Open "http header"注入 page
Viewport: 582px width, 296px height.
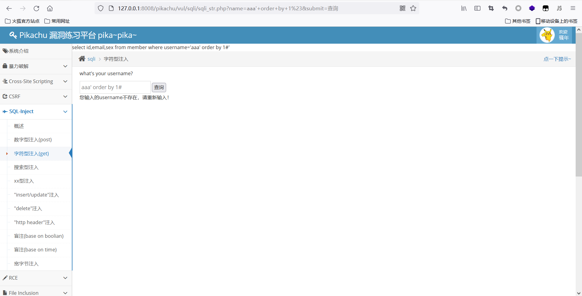(34, 223)
